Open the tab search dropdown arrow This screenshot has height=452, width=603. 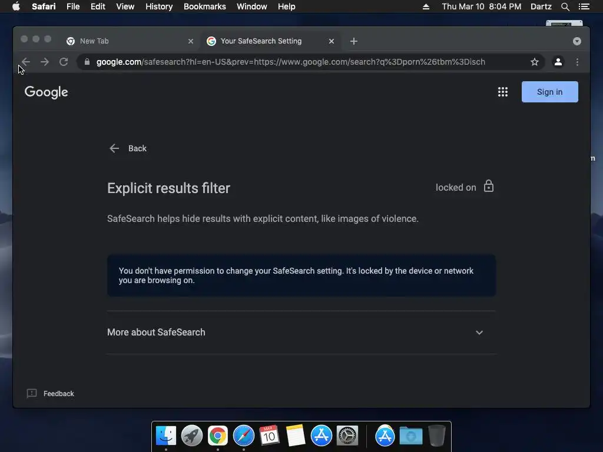(x=577, y=41)
